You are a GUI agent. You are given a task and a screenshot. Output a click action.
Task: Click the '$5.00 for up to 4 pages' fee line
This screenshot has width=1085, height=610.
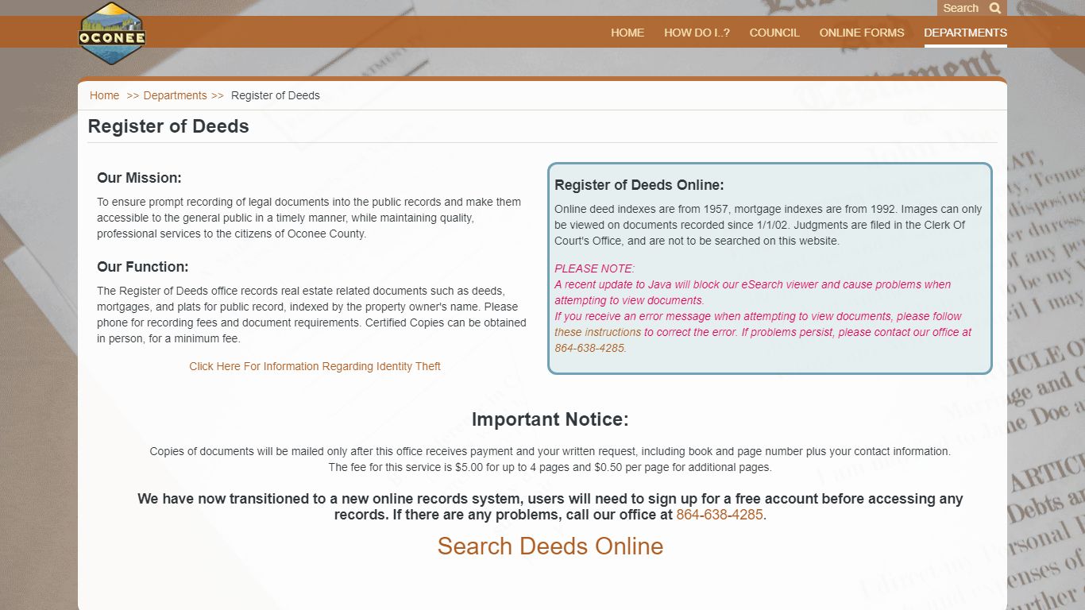(x=550, y=467)
